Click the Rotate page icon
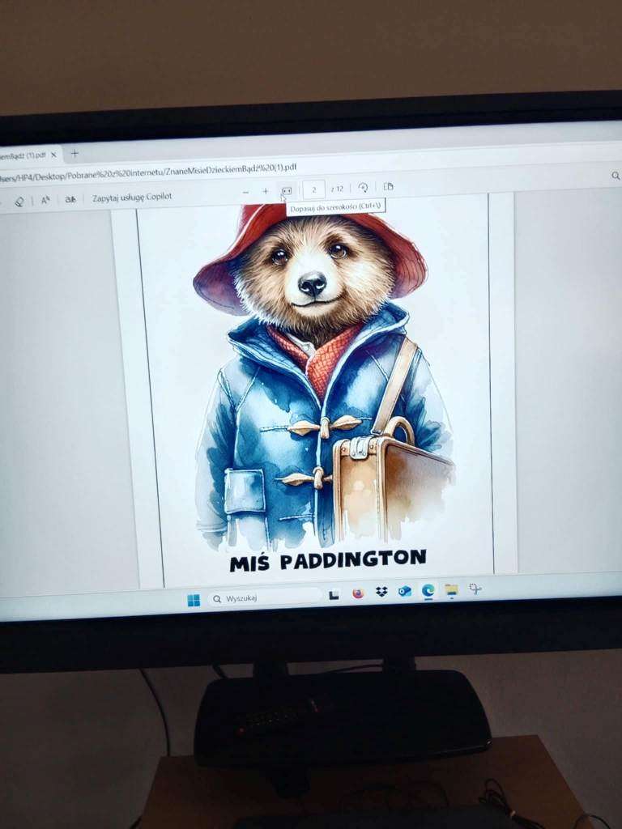The image size is (622, 829). (x=363, y=187)
